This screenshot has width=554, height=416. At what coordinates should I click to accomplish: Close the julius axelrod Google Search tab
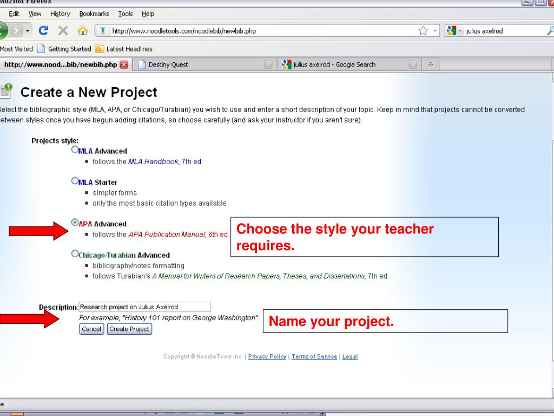point(412,65)
